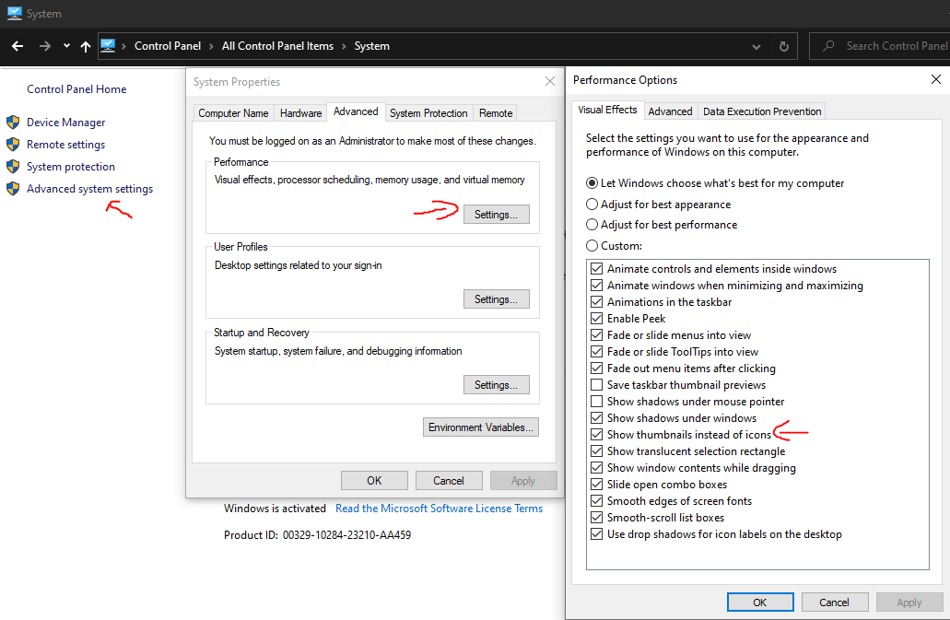Expand the address bar dropdown arrow

click(x=756, y=45)
